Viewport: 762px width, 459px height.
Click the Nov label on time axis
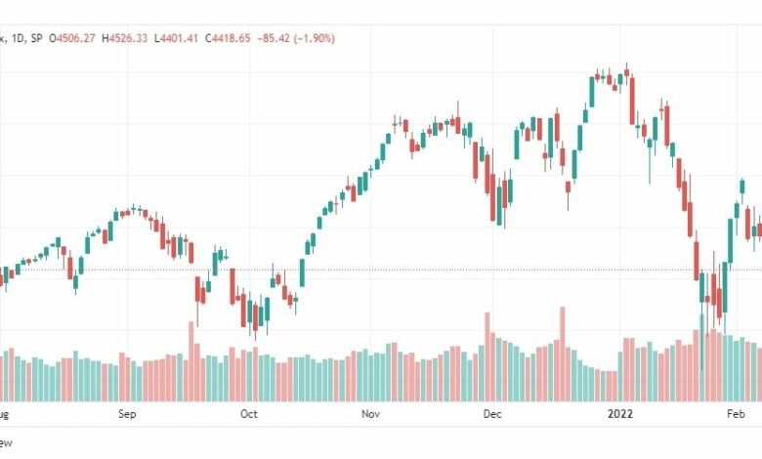[371, 414]
